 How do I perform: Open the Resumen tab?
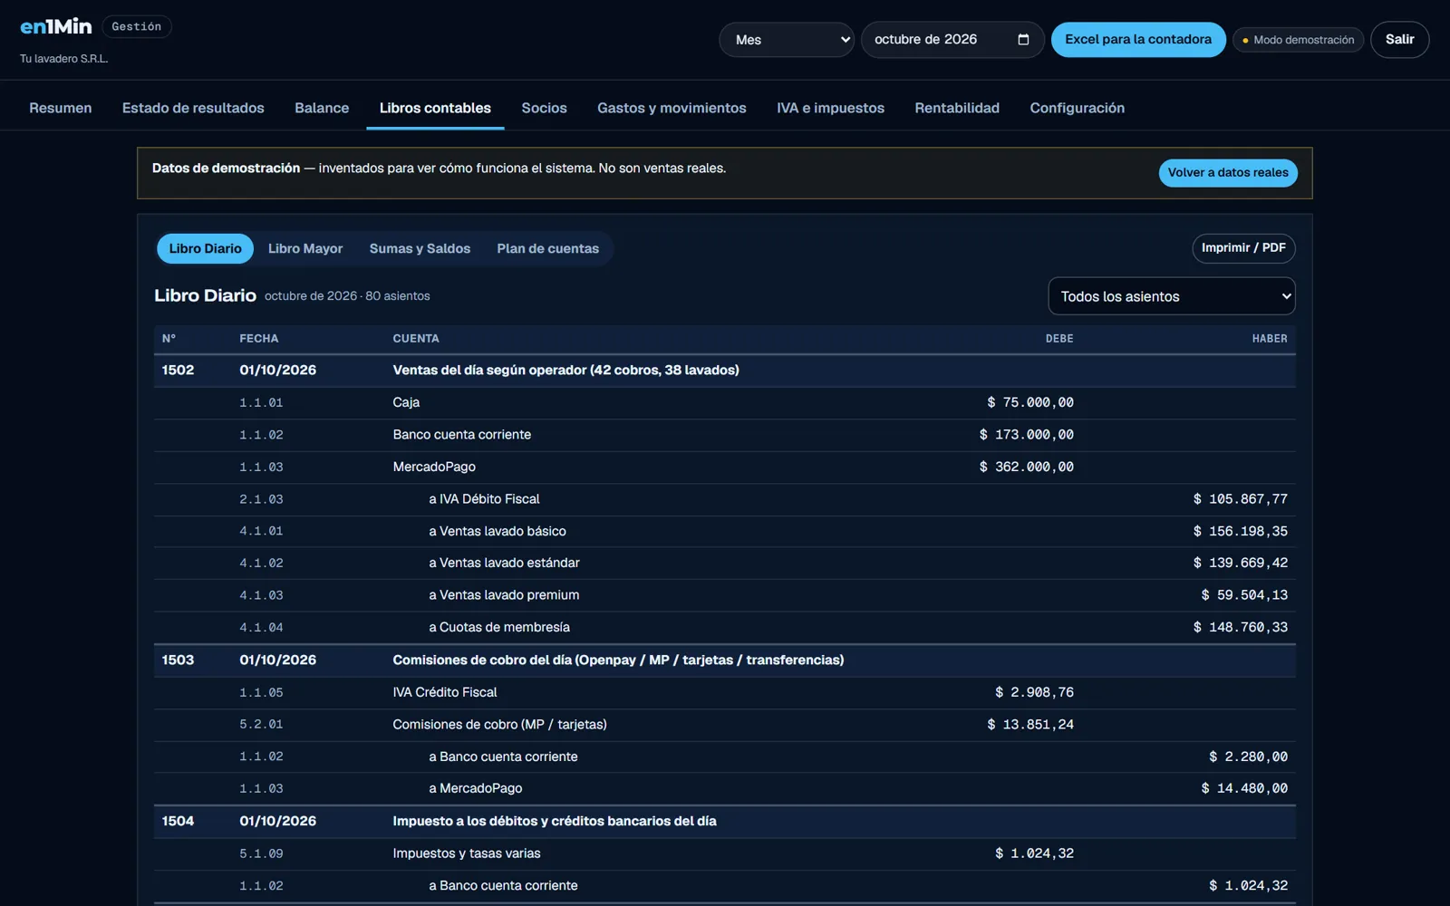[x=61, y=108]
